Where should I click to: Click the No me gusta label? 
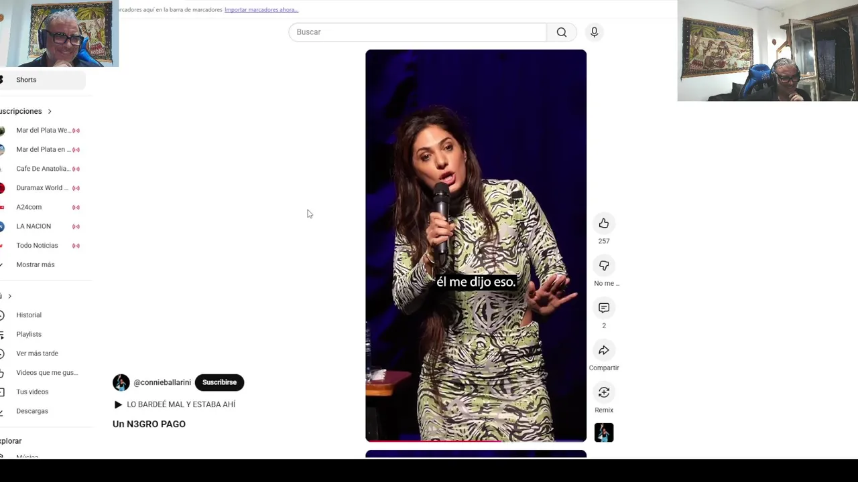click(607, 283)
